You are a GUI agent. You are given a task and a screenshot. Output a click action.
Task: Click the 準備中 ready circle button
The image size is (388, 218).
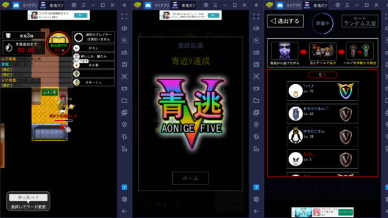pos(323,23)
